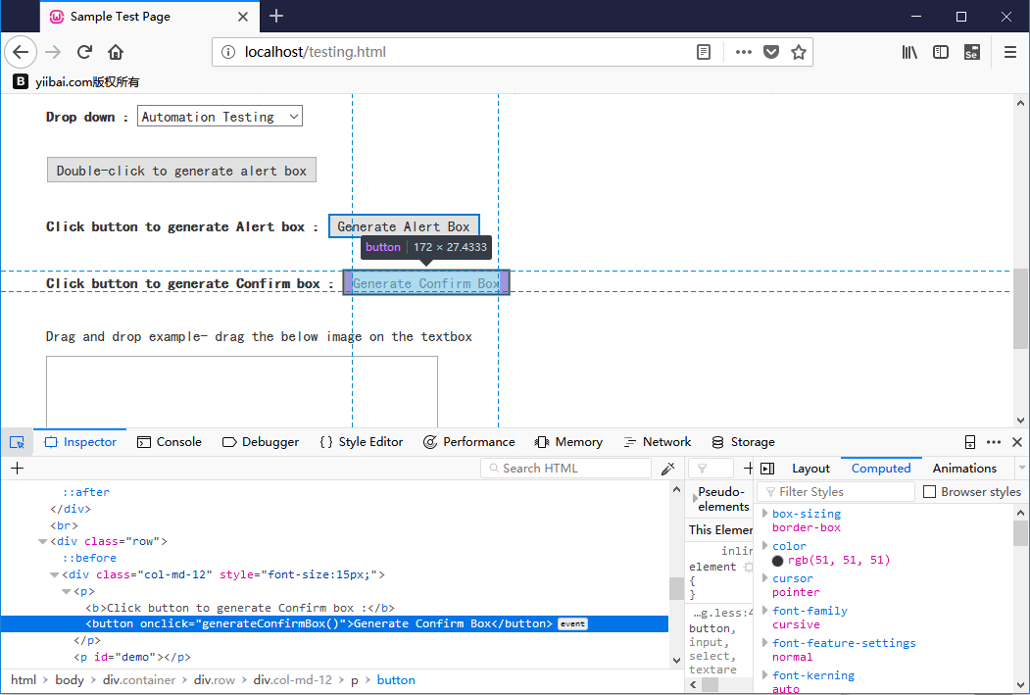Open devtools customize options menu
The width and height of the screenshot is (1030, 695).
pyautogui.click(x=994, y=442)
